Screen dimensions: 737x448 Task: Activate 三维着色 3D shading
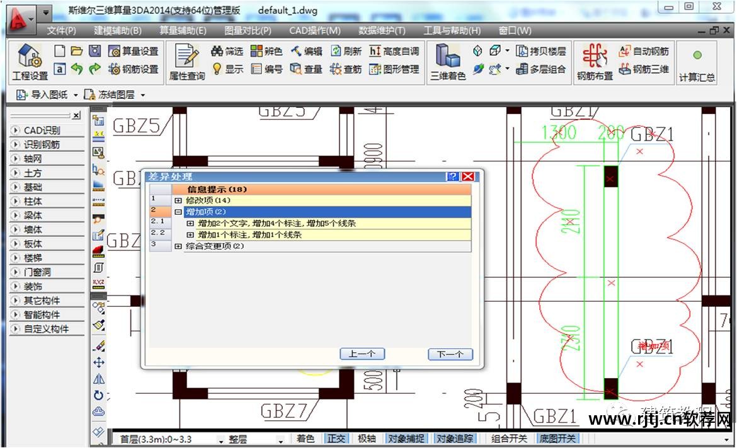coord(447,62)
